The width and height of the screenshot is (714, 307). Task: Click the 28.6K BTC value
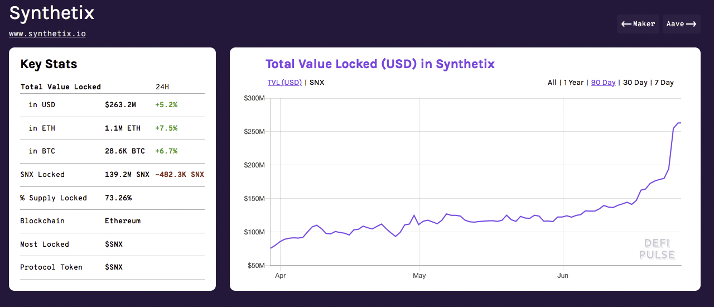pos(125,151)
